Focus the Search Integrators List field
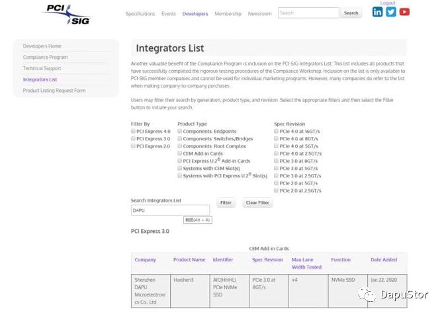The width and height of the screenshot is (442, 315). (x=170, y=210)
